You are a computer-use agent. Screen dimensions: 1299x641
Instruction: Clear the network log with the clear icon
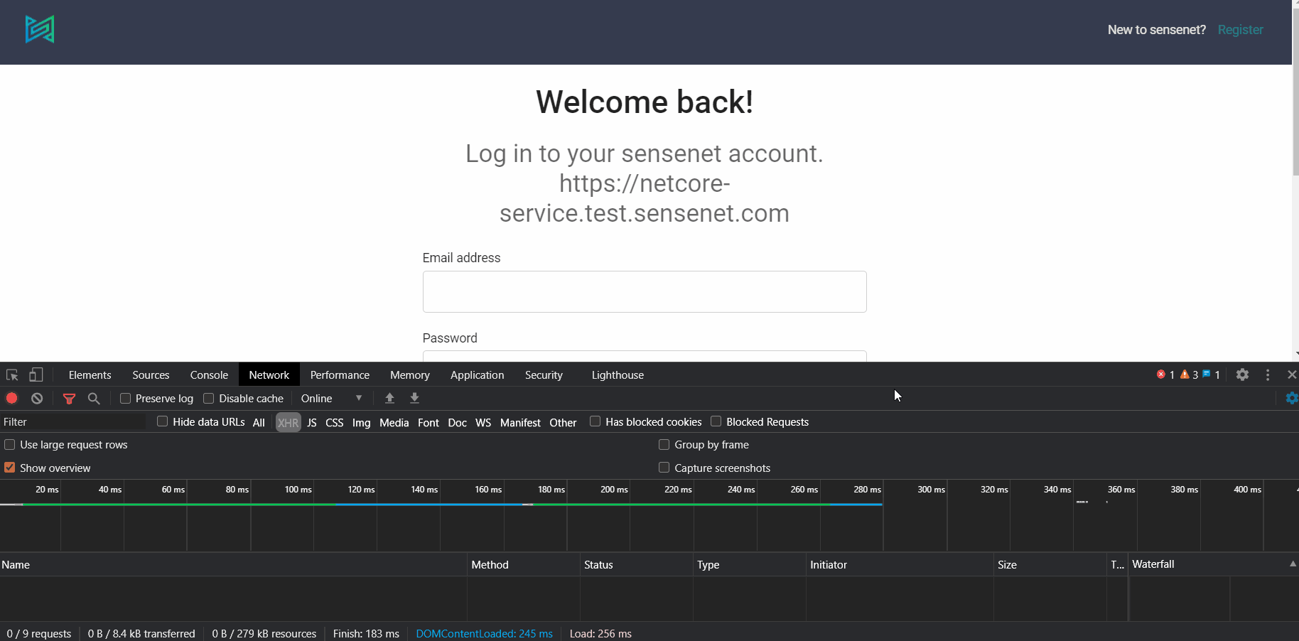tap(36, 398)
